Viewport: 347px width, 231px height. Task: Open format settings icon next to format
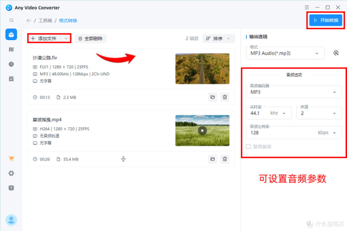[336, 53]
